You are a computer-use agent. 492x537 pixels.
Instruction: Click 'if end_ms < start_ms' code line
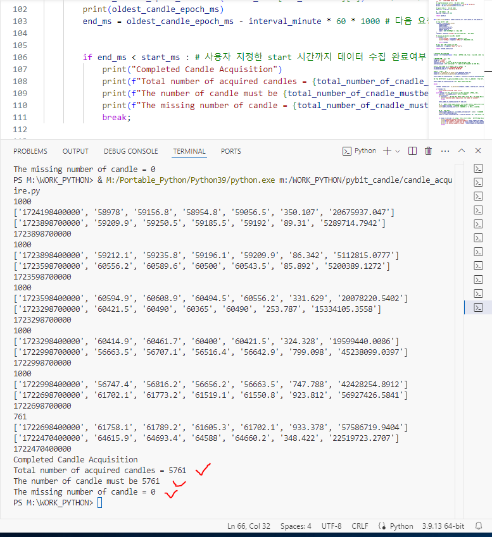click(254, 57)
